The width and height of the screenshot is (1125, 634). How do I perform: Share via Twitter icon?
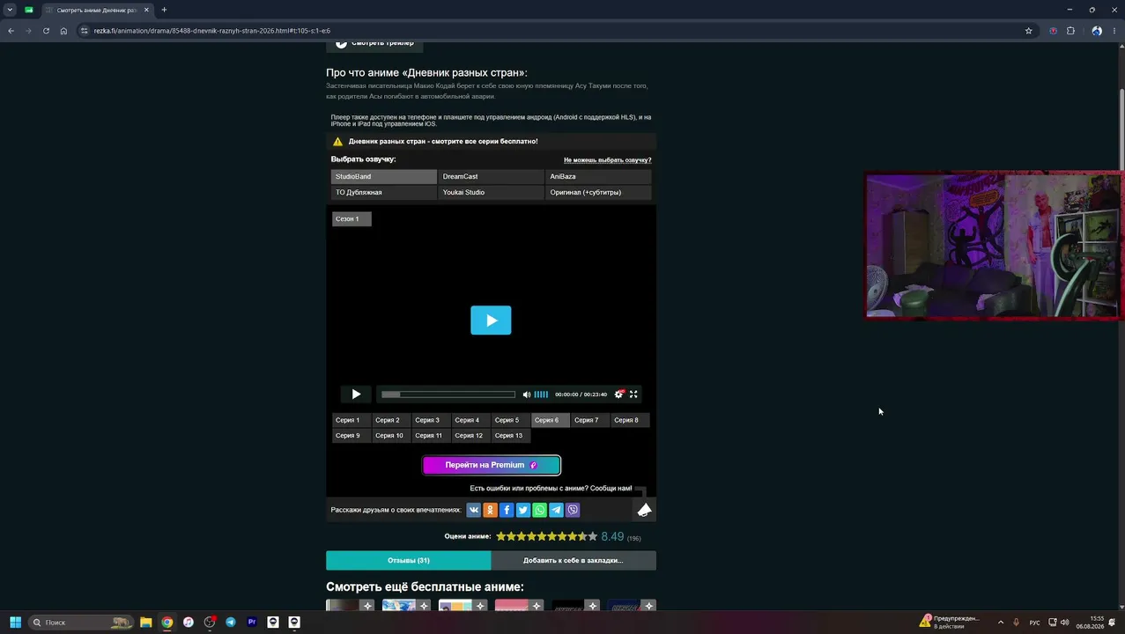pyautogui.click(x=523, y=510)
